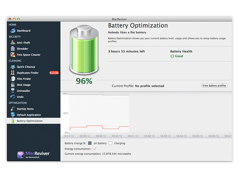Switch to Shredder label
The height and width of the screenshot is (179, 238).
tap(22, 49)
